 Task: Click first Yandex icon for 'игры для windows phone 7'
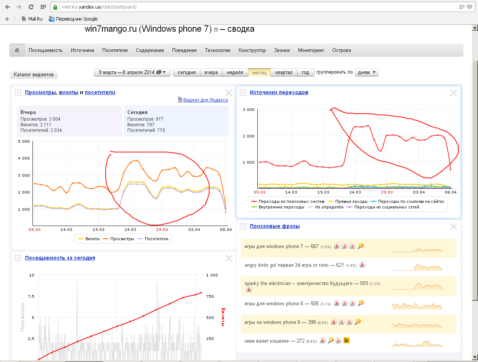tap(337, 246)
